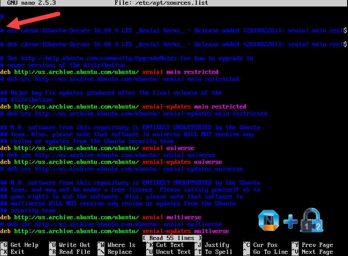Place cursor on the deb 'xenial-updates multiverse' line
The width and height of the screenshot is (348, 256).
[114, 231]
